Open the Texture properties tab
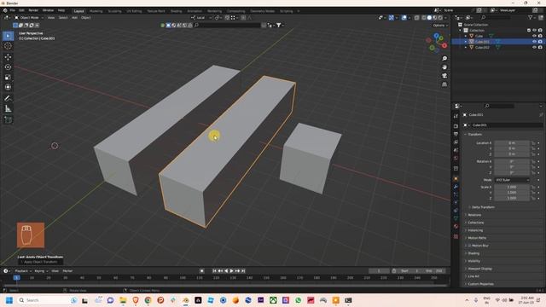This screenshot has height=307, width=546. [x=456, y=237]
